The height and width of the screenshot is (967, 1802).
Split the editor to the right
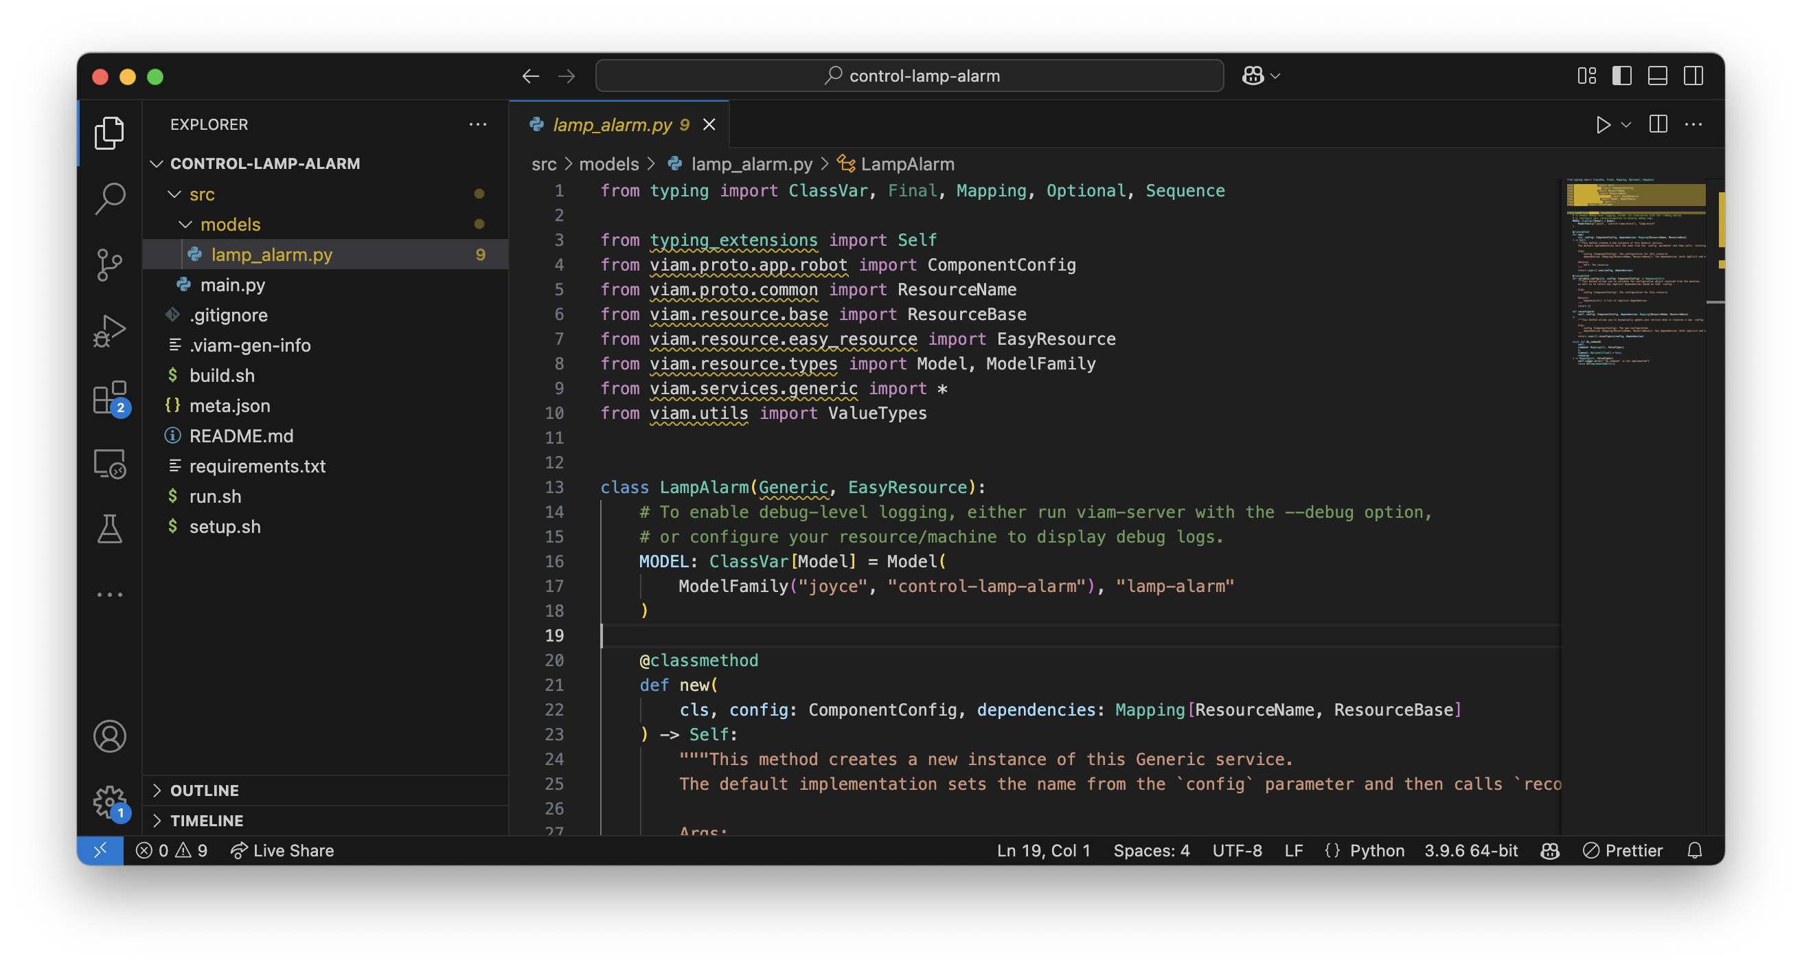[1658, 124]
